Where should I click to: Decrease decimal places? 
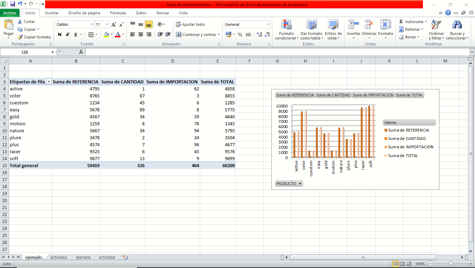(267, 35)
